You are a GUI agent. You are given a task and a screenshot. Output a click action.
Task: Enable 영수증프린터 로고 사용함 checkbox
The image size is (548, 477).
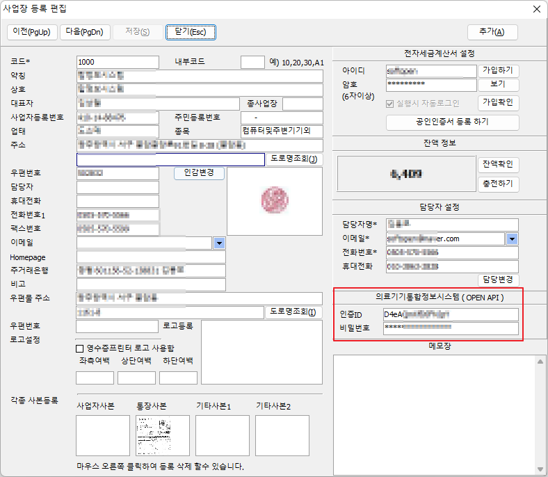(80, 348)
